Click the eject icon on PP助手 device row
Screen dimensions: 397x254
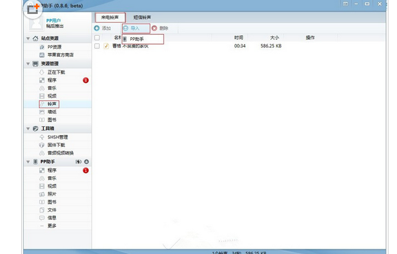pos(86,162)
